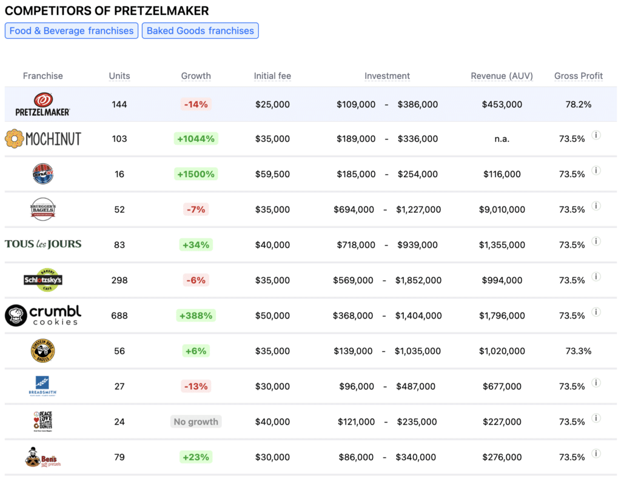The height and width of the screenshot is (481, 621).
Task: Click the +1044% growth badge
Action: click(196, 139)
